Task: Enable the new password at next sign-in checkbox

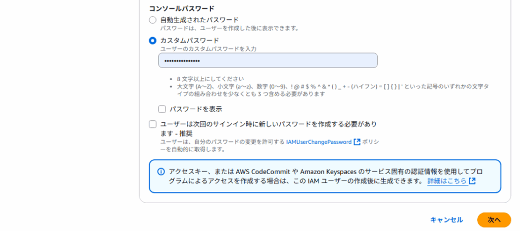Action: (x=152, y=124)
